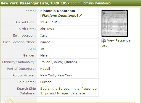The width and height of the screenshot is (141, 103).
Task: Click the niarao birth location other value
Action: point(45,42)
